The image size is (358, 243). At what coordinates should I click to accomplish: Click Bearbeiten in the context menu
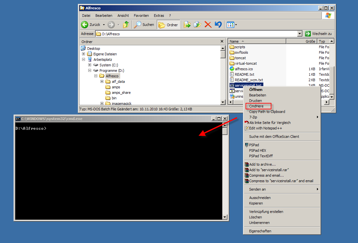click(x=282, y=95)
